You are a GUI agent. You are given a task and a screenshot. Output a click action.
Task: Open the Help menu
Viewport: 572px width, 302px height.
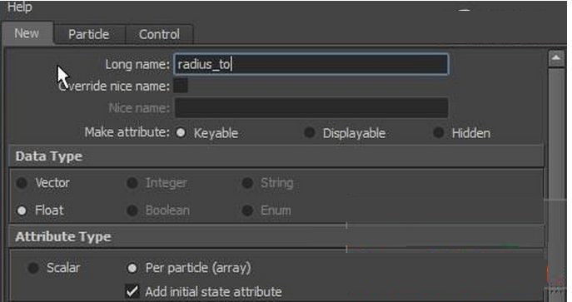pos(20,7)
